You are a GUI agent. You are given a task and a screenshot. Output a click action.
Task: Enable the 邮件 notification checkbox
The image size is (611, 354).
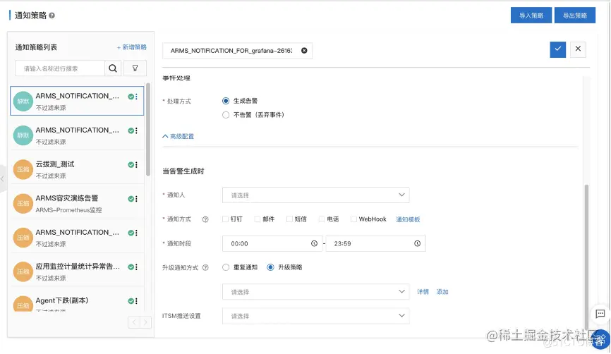pyautogui.click(x=258, y=219)
